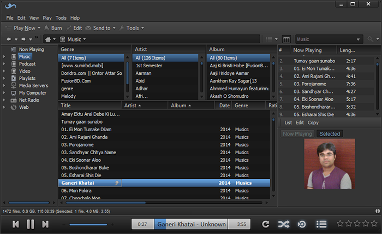Sort tracks by the Date column header
382x234 pixels.
224,106
